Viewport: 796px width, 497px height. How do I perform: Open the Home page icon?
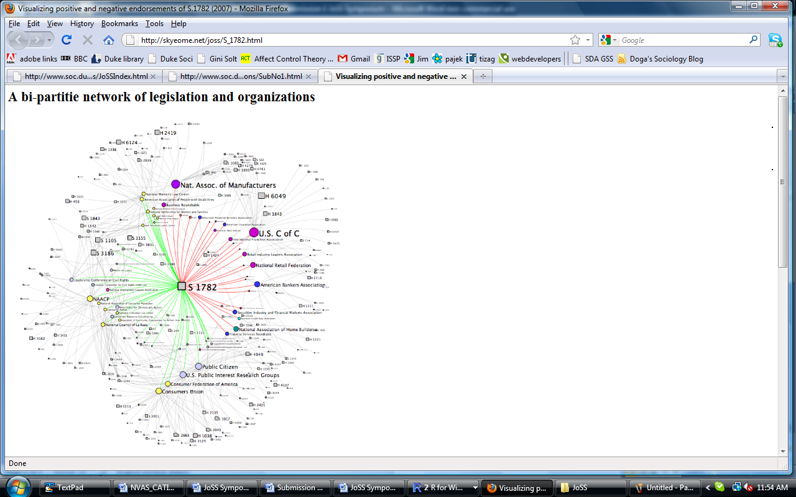coord(109,40)
